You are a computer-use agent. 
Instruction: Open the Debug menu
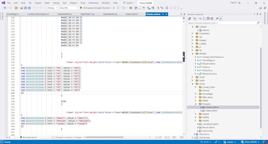56,3
